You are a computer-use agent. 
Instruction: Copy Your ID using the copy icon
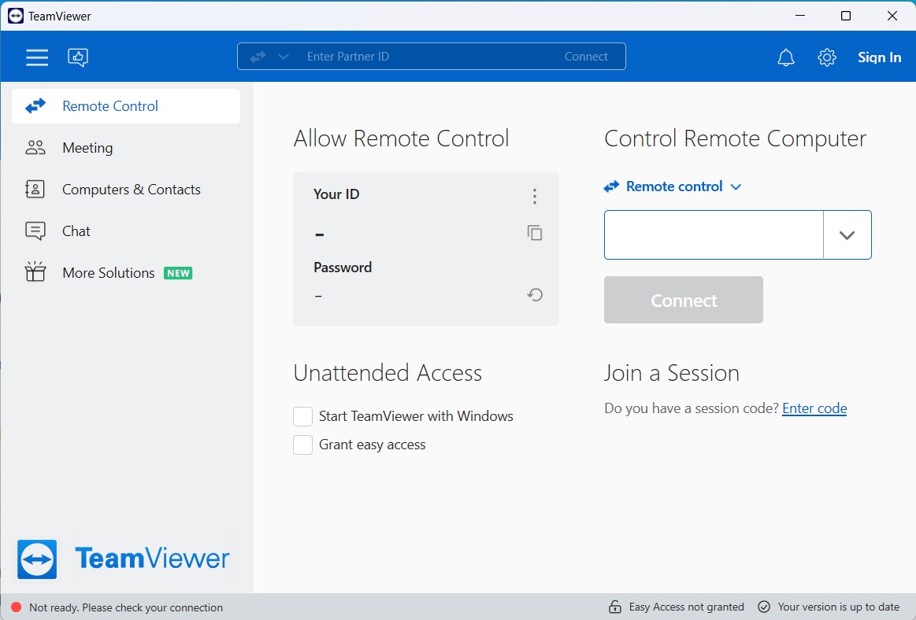(535, 233)
